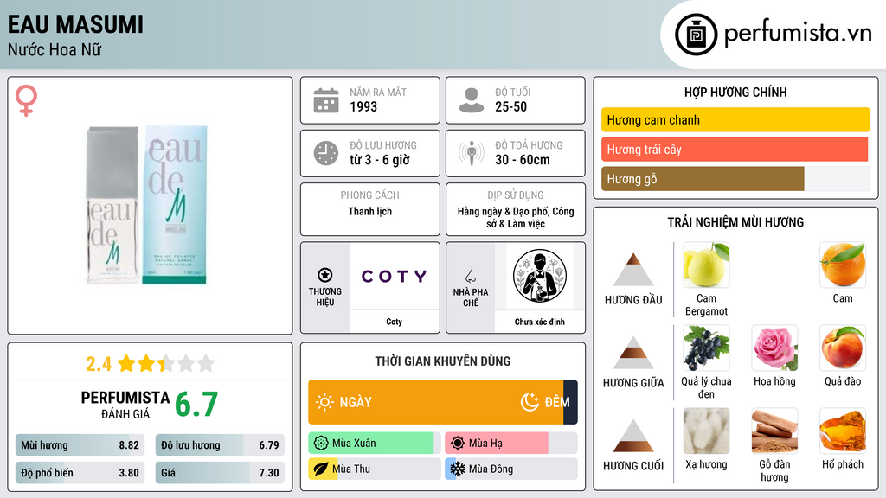Viewport: 886px width, 498px height.
Task: Click the dark Đêm segment of bar
Action: 571,402
